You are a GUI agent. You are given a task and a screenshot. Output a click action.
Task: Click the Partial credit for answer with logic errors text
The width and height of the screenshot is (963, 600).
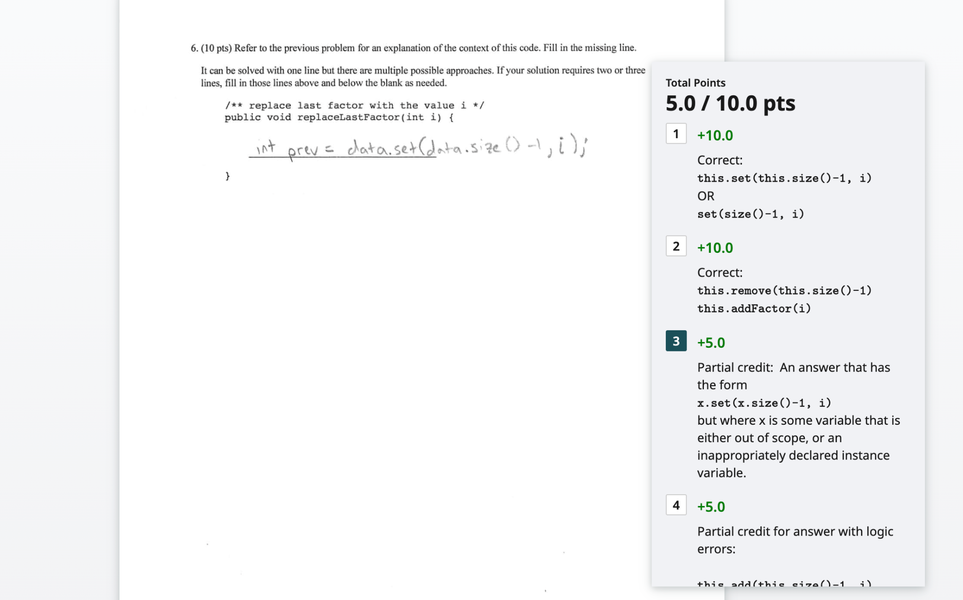(795, 540)
